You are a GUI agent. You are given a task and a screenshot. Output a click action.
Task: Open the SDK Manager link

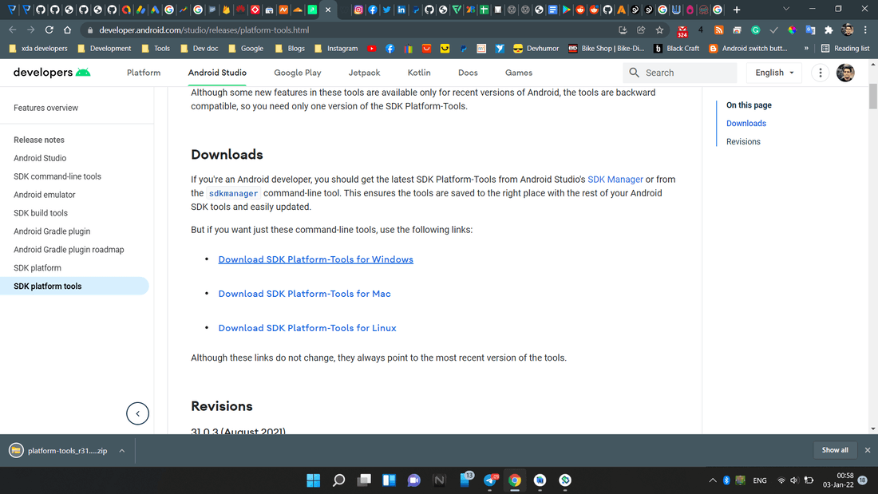tap(615, 180)
